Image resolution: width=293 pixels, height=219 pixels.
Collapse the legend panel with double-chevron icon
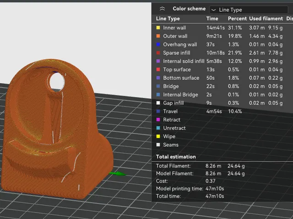tap(162, 9)
